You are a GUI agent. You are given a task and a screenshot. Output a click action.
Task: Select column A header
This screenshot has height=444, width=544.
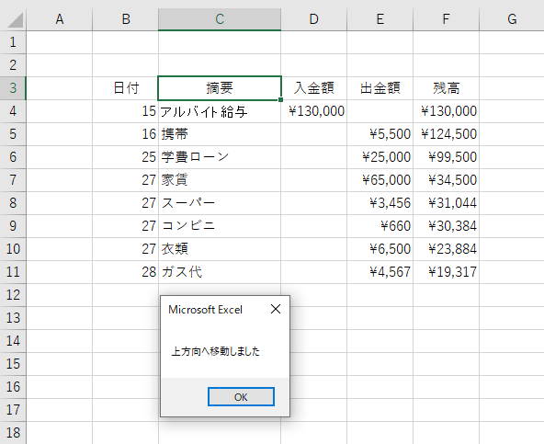(60, 19)
